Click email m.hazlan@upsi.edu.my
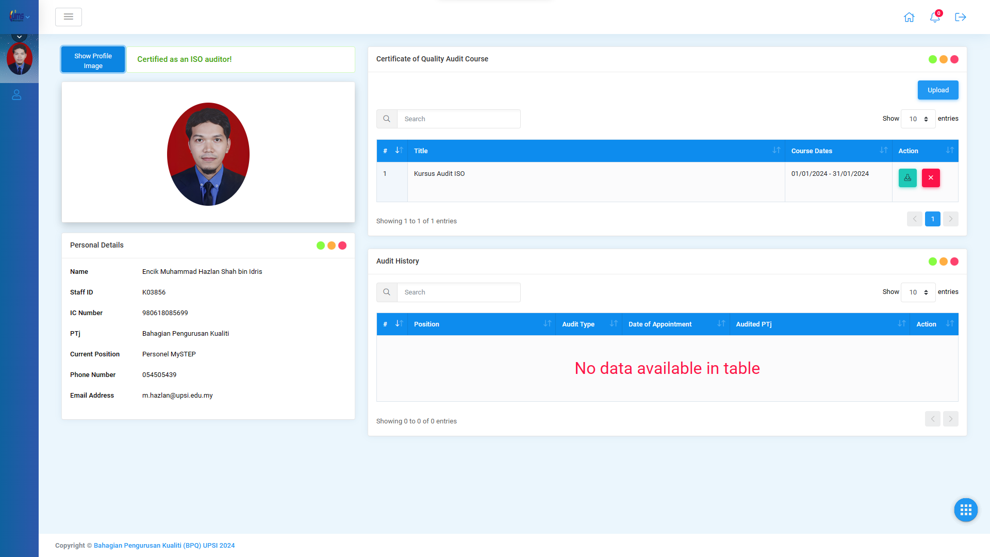 tap(177, 396)
